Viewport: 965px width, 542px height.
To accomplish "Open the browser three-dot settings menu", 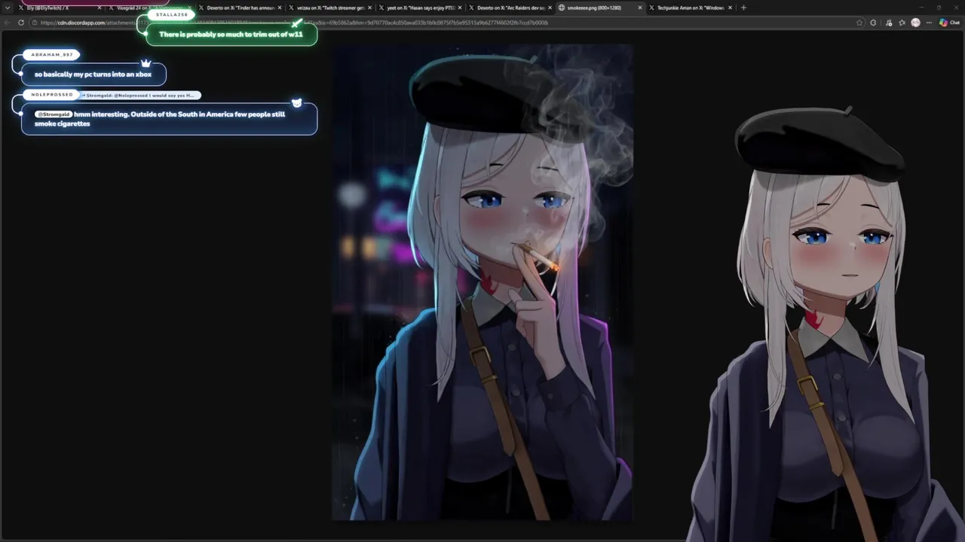I will [x=929, y=23].
